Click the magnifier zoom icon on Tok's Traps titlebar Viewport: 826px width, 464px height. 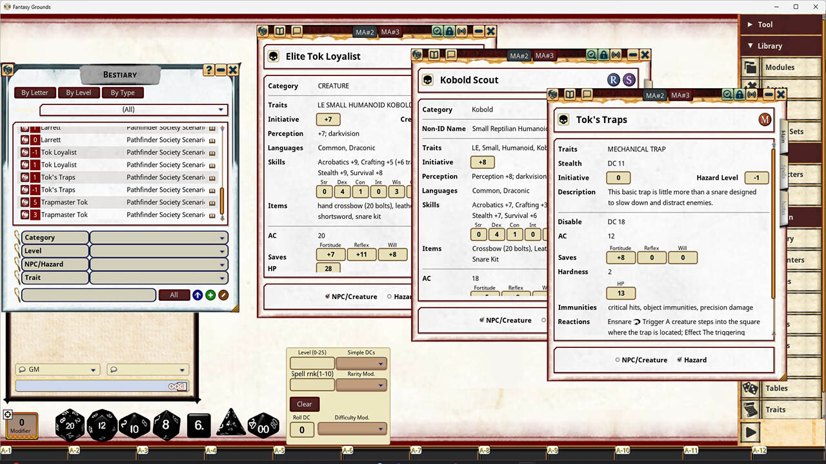pyautogui.click(x=727, y=95)
